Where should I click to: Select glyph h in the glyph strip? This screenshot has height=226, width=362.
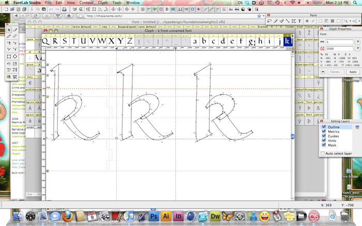[260, 41]
